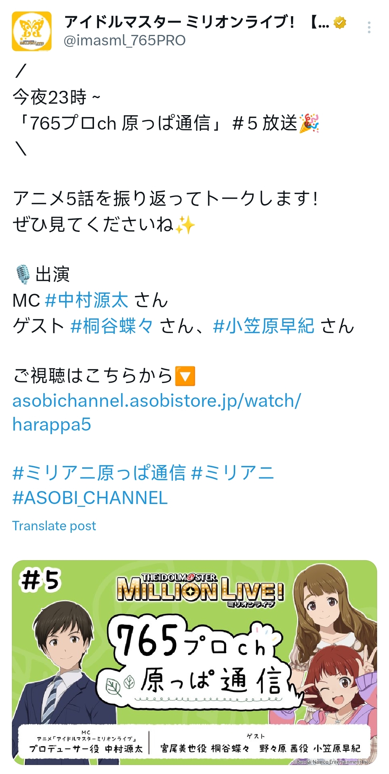Screen dimensions: 389x774
Task: Open the three-dot post options menu
Action: coord(369,27)
